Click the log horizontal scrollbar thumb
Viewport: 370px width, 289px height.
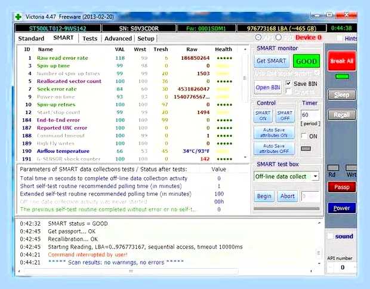tap(131, 271)
